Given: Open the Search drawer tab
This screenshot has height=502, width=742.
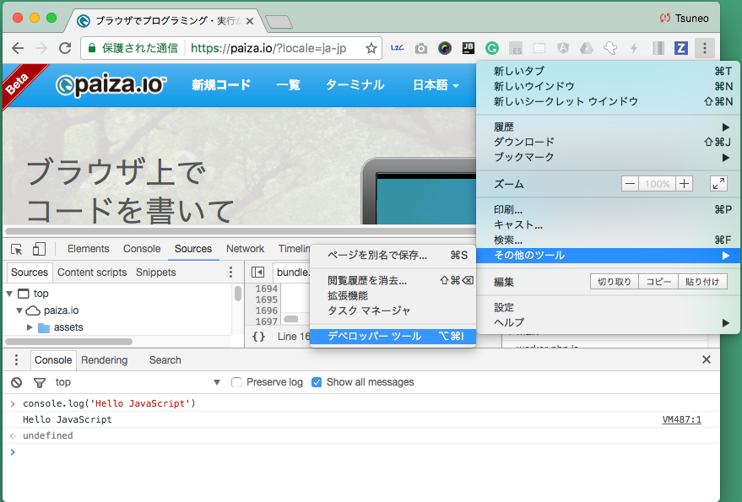Looking at the screenshot, I should coord(165,360).
